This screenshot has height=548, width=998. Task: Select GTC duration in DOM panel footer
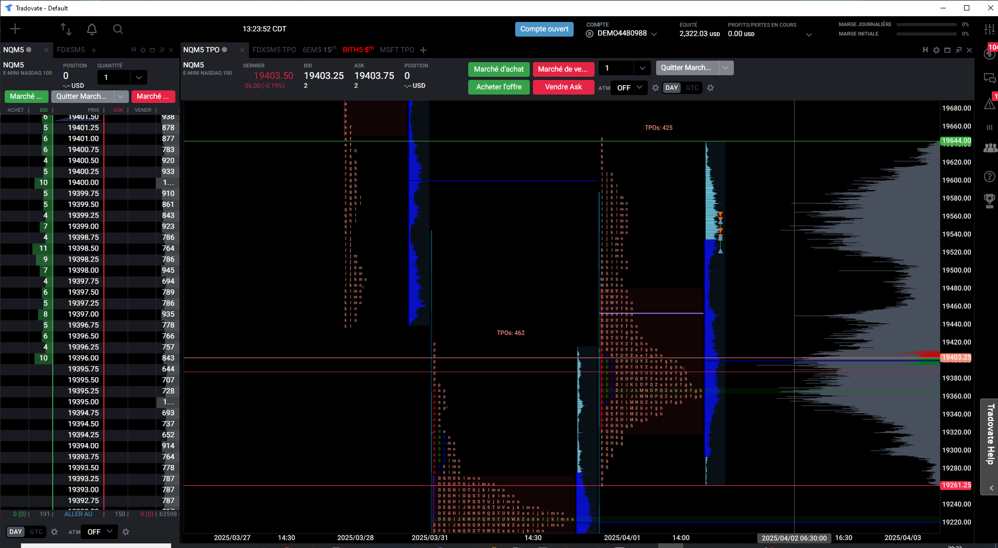coord(37,532)
